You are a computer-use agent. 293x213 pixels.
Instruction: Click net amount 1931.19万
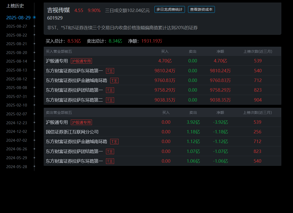(152, 41)
